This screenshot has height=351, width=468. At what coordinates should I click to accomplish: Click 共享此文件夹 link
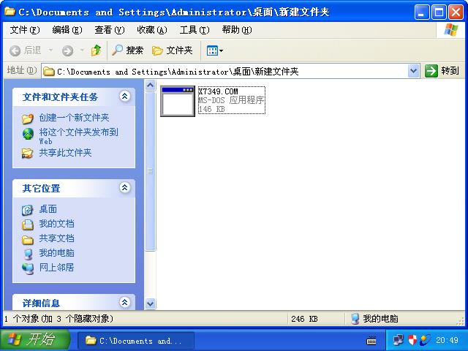tap(65, 153)
